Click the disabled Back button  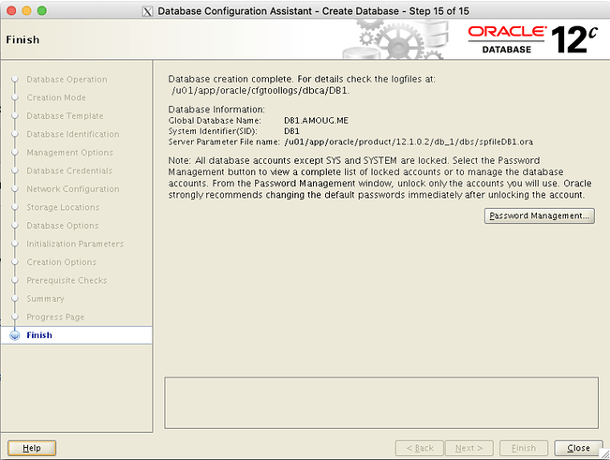coord(420,448)
